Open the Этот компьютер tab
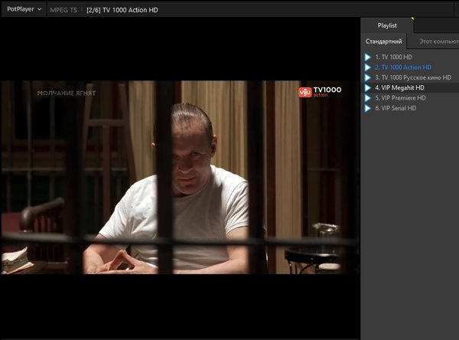459x340 pixels. pyautogui.click(x=439, y=41)
